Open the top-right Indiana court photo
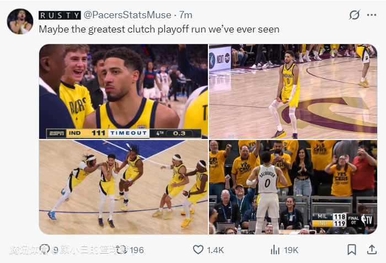The image size is (386, 263). [x=293, y=91]
